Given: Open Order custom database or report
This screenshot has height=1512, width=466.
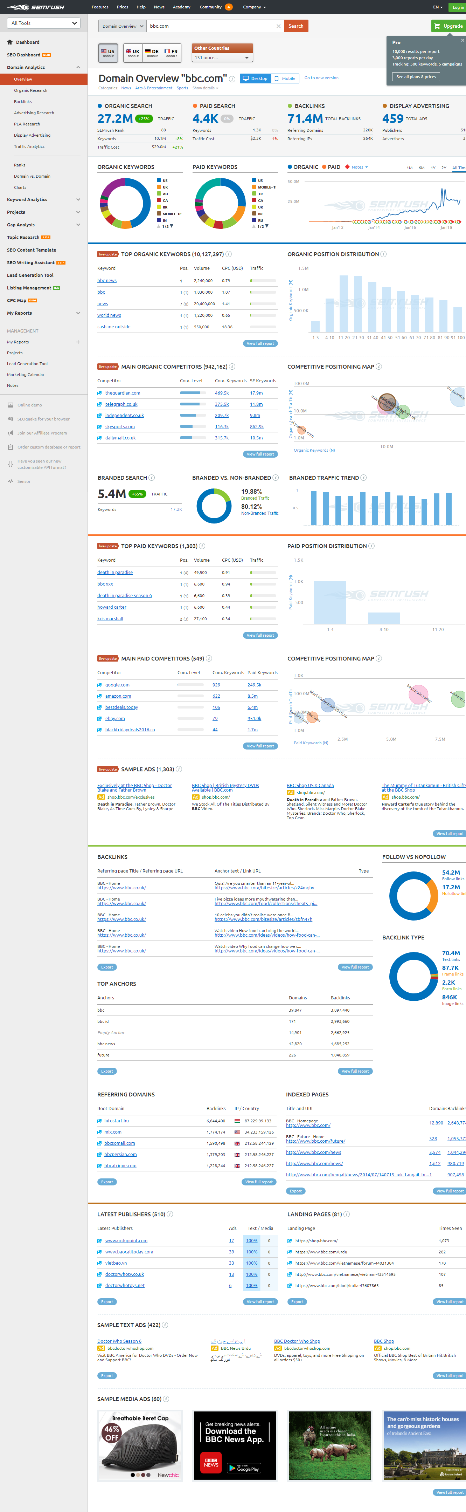Looking at the screenshot, I should (x=49, y=447).
